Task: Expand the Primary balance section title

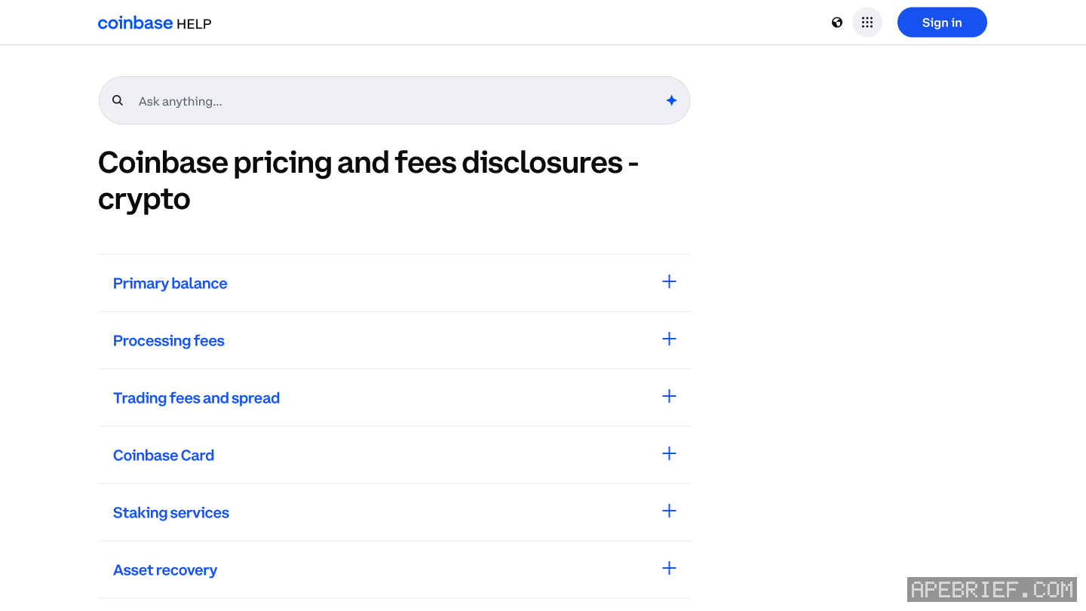Action: pyautogui.click(x=170, y=284)
